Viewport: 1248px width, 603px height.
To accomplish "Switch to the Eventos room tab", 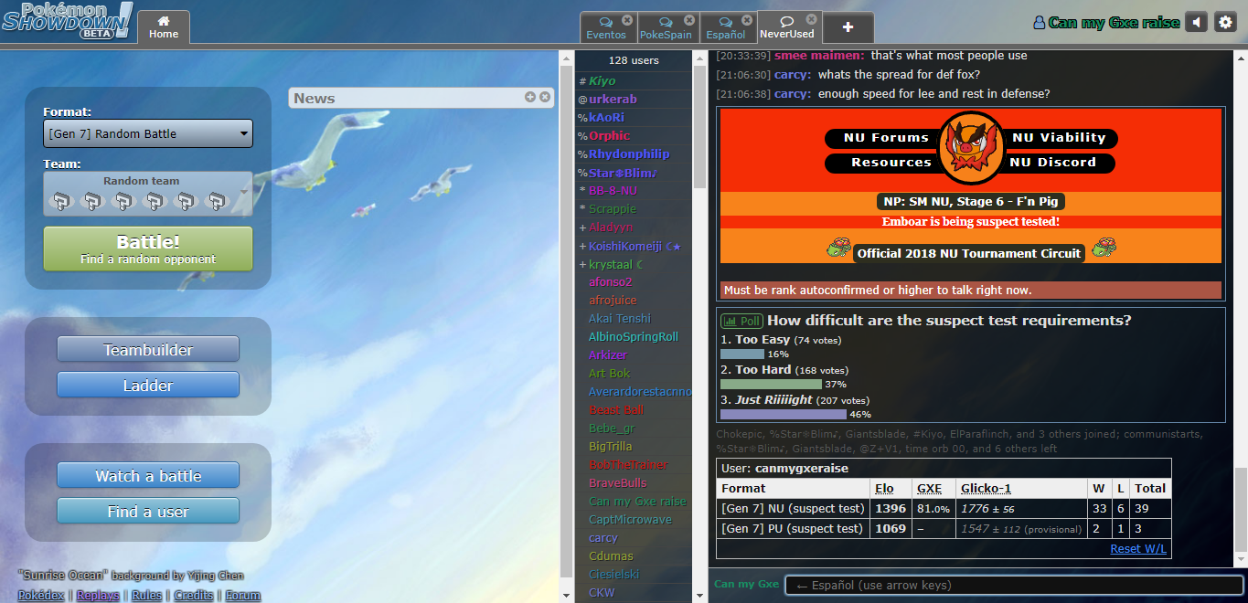I will (x=607, y=27).
